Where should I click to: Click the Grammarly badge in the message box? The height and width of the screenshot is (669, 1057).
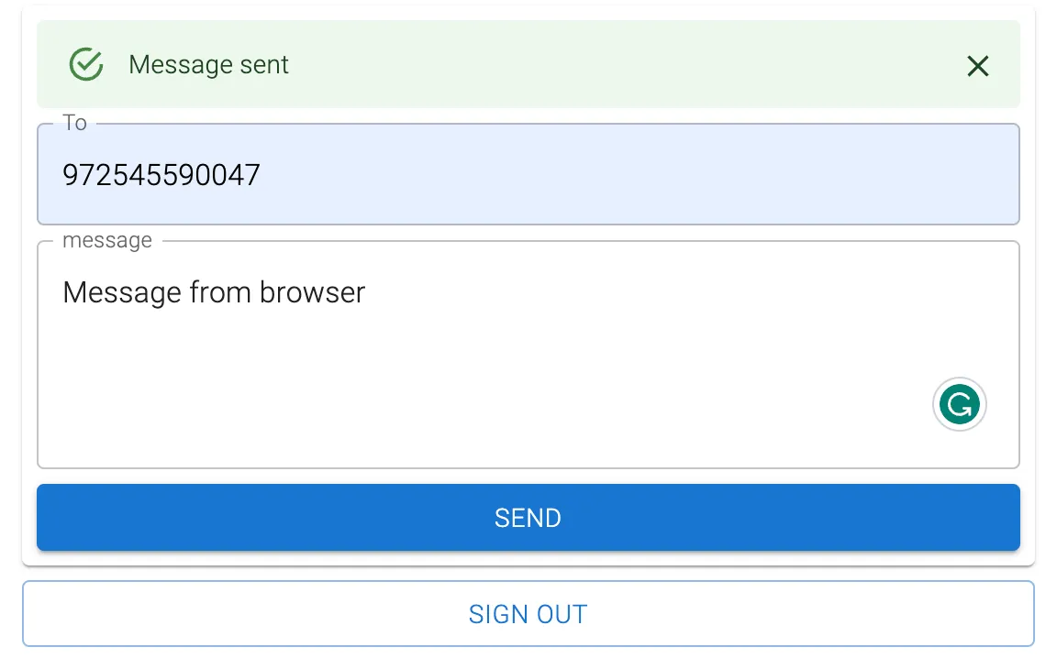pos(959,403)
